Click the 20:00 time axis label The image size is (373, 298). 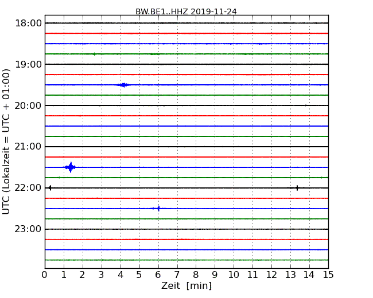coord(28,106)
